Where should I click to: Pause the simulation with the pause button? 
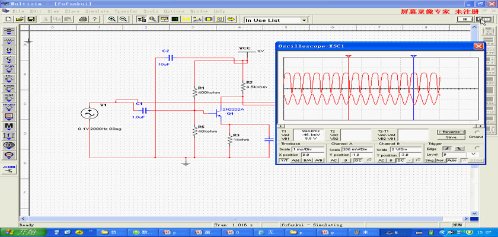tap(465, 20)
